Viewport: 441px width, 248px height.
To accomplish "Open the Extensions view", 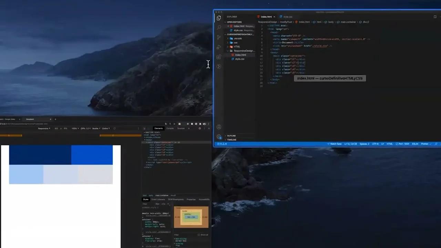I will point(218,56).
